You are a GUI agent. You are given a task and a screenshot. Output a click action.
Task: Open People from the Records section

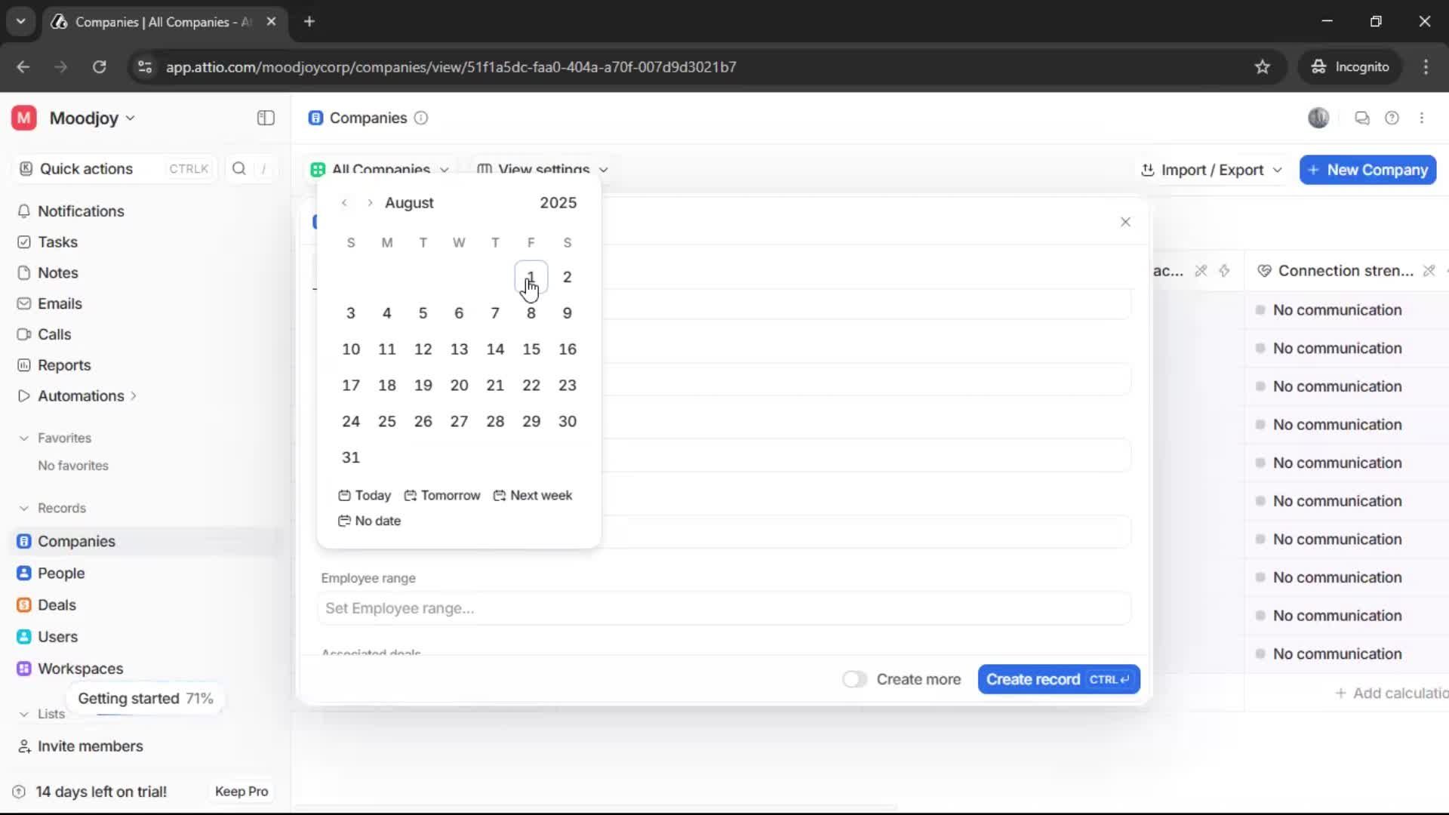(60, 573)
